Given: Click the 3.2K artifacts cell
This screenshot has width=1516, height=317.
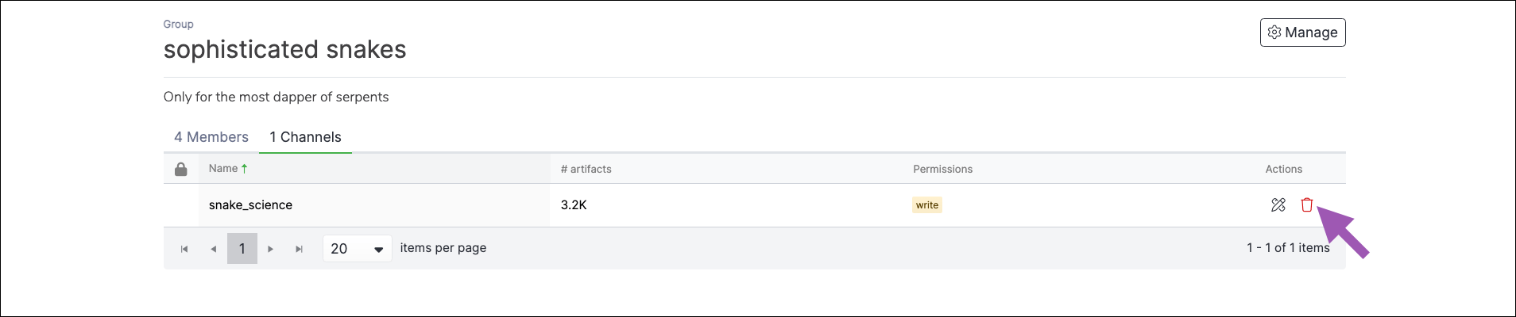Looking at the screenshot, I should point(574,204).
